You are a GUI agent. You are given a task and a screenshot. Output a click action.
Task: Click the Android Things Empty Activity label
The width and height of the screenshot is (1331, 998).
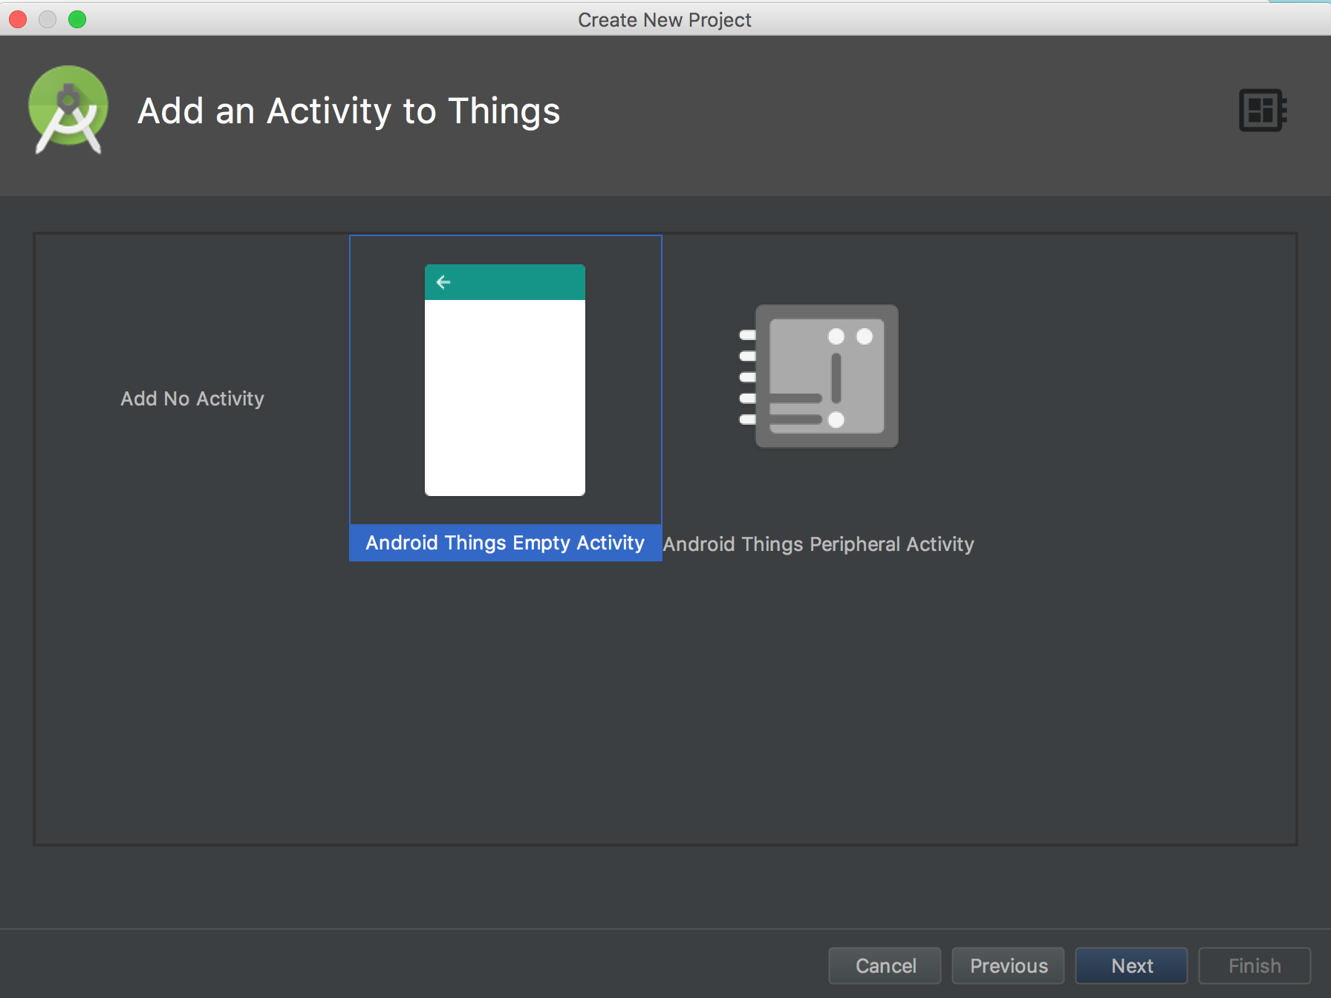[x=505, y=543]
